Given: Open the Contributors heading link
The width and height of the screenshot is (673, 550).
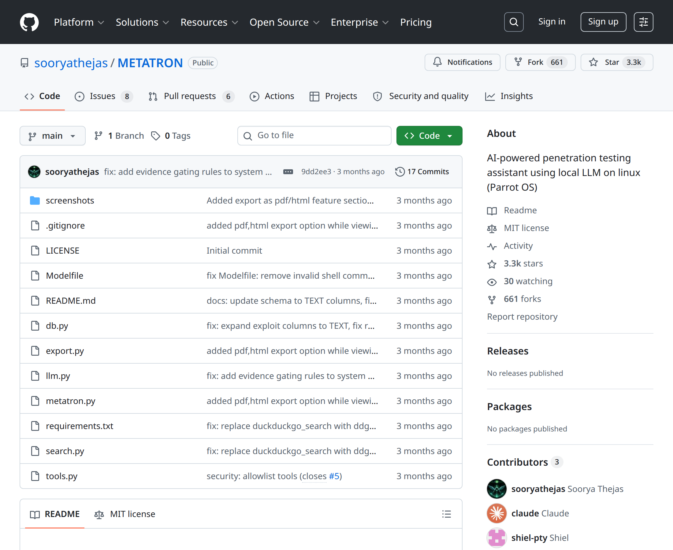Looking at the screenshot, I should (525, 462).
